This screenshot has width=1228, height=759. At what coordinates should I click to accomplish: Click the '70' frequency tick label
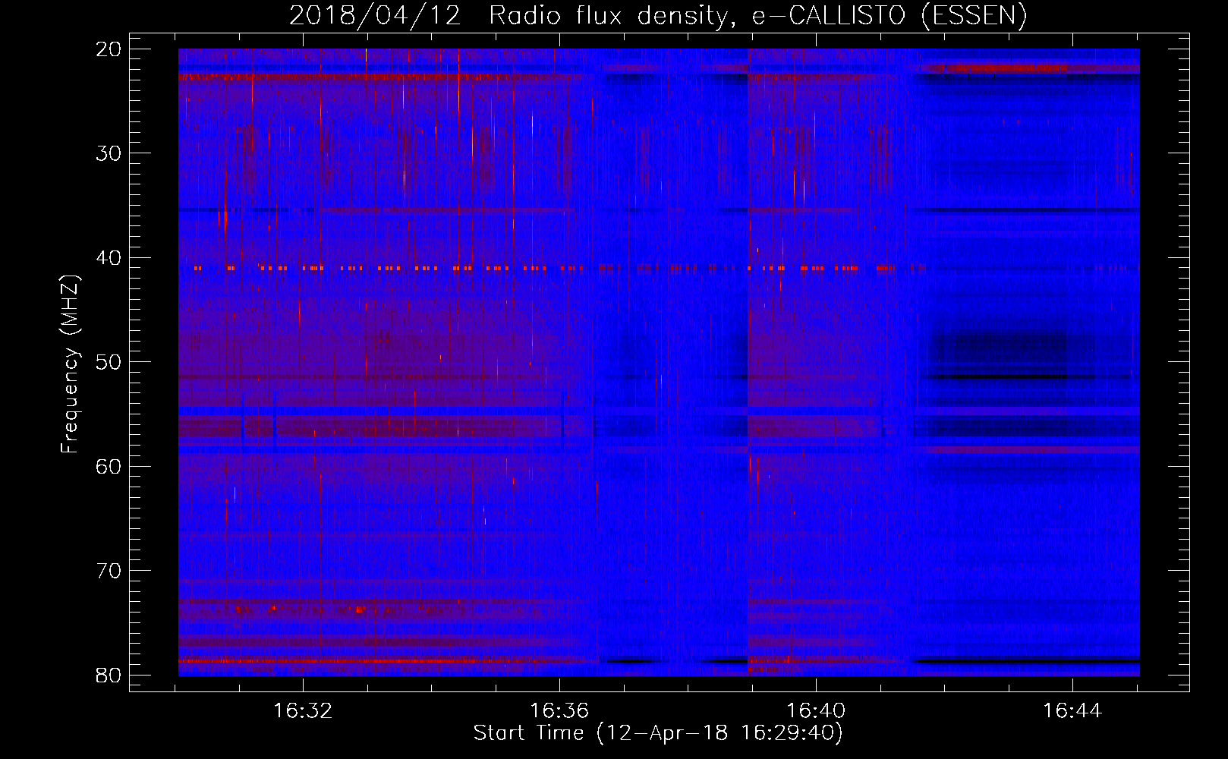pyautogui.click(x=109, y=571)
